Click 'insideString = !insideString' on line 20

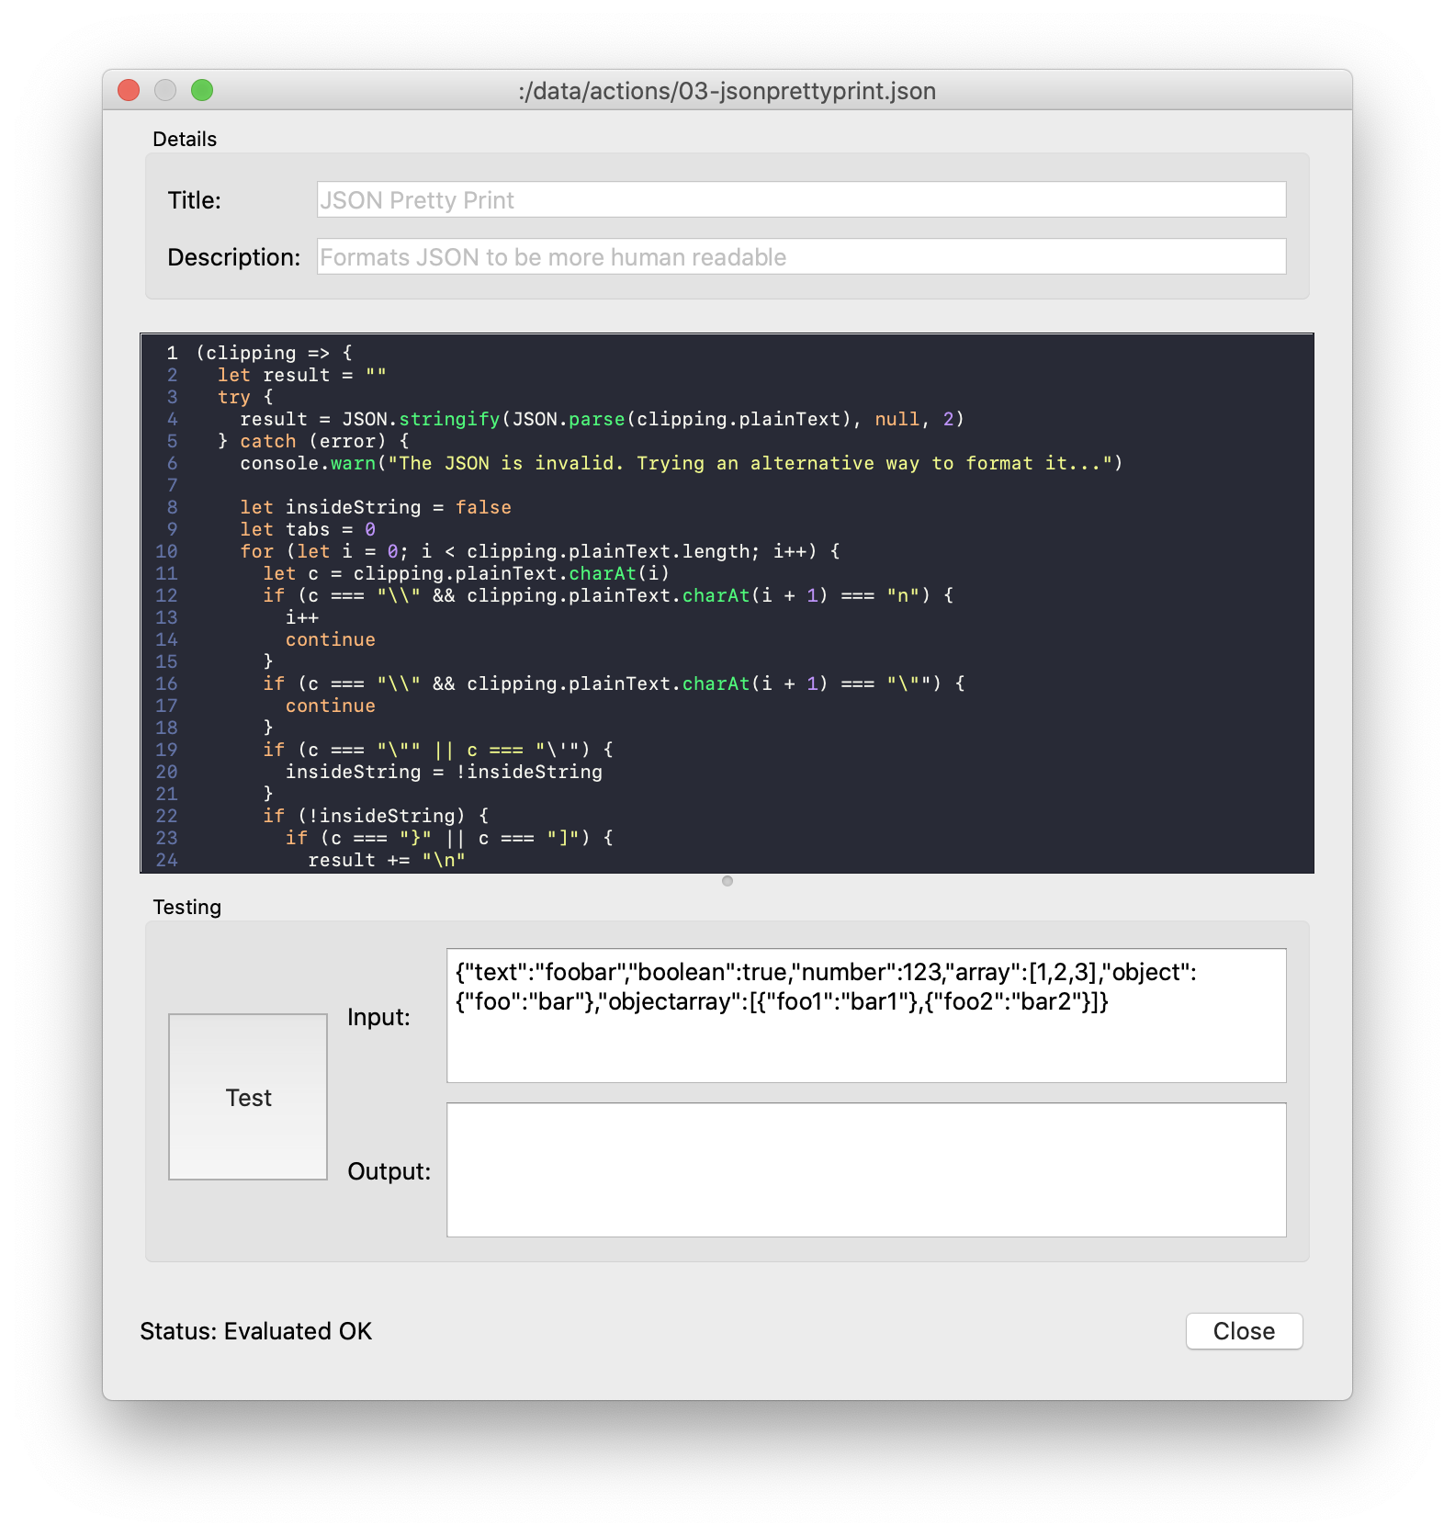[444, 772]
